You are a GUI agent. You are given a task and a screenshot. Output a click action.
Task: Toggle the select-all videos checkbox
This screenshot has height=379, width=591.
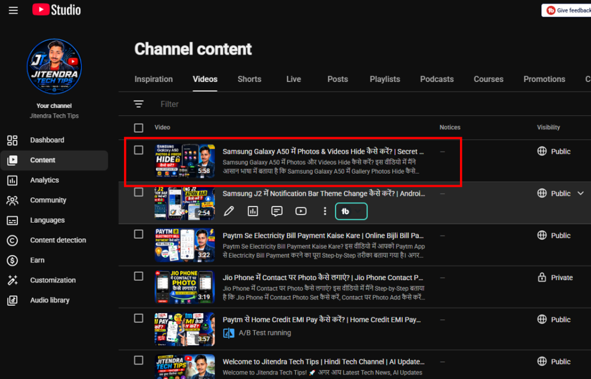[139, 127]
